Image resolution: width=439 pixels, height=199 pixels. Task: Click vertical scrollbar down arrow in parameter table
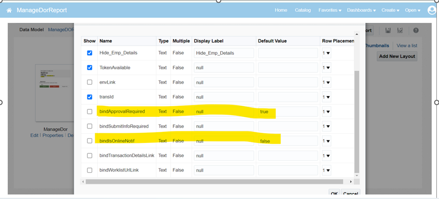pos(357,176)
